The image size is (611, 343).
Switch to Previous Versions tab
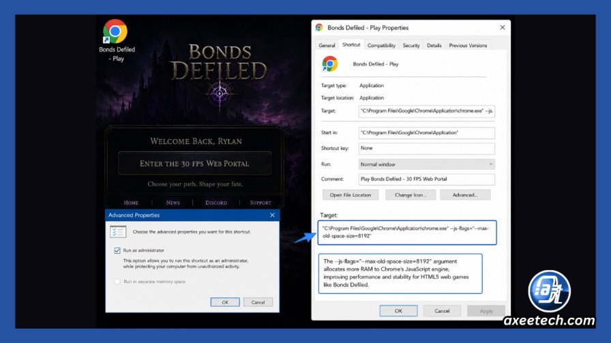pos(468,45)
